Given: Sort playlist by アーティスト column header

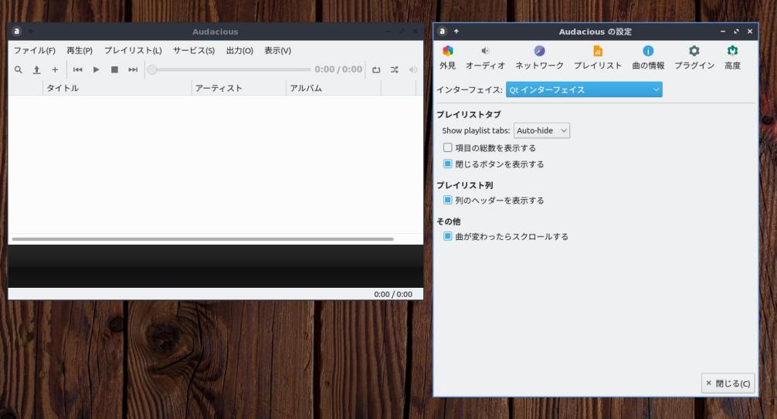Looking at the screenshot, I should tap(239, 88).
